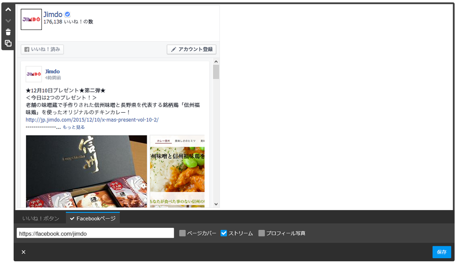The width and height of the screenshot is (457, 264).
Task: Enable the プロフィール写真 checkbox
Action: [x=262, y=233]
